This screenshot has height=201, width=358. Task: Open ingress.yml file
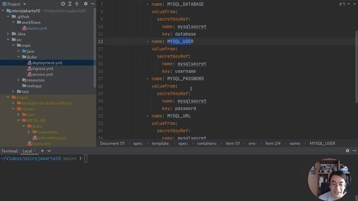43,69
